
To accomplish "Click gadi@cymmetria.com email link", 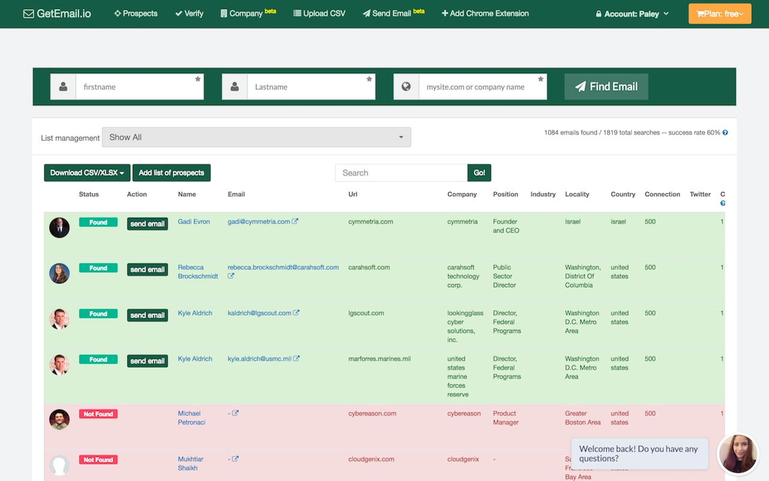I will pyautogui.click(x=259, y=221).
